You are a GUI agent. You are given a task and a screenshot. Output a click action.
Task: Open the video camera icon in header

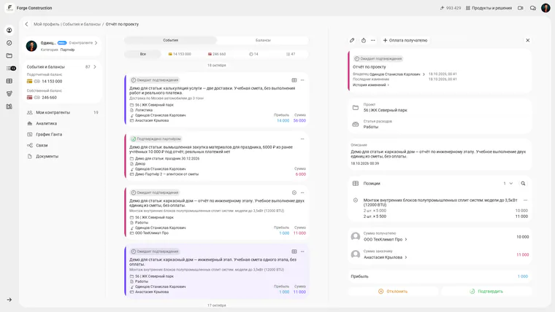pos(520,8)
